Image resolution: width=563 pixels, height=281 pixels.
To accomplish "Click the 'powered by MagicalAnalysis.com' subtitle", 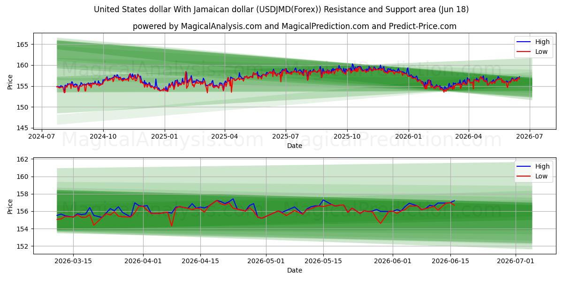I will 295,26.
